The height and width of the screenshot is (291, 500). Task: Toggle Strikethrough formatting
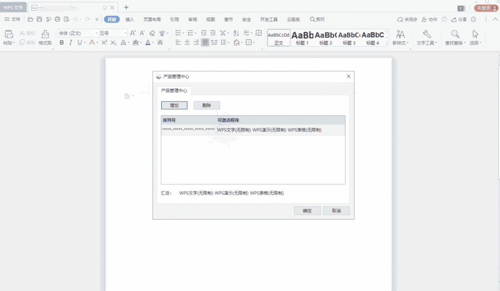pyautogui.click(x=92, y=43)
